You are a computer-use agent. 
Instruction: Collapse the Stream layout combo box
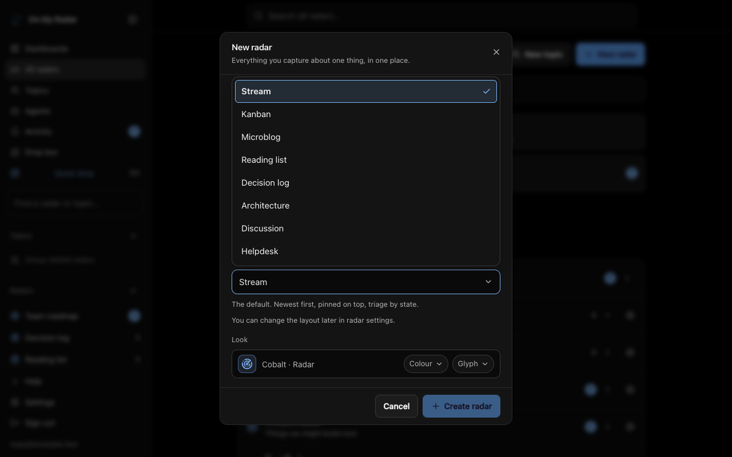tap(366, 282)
